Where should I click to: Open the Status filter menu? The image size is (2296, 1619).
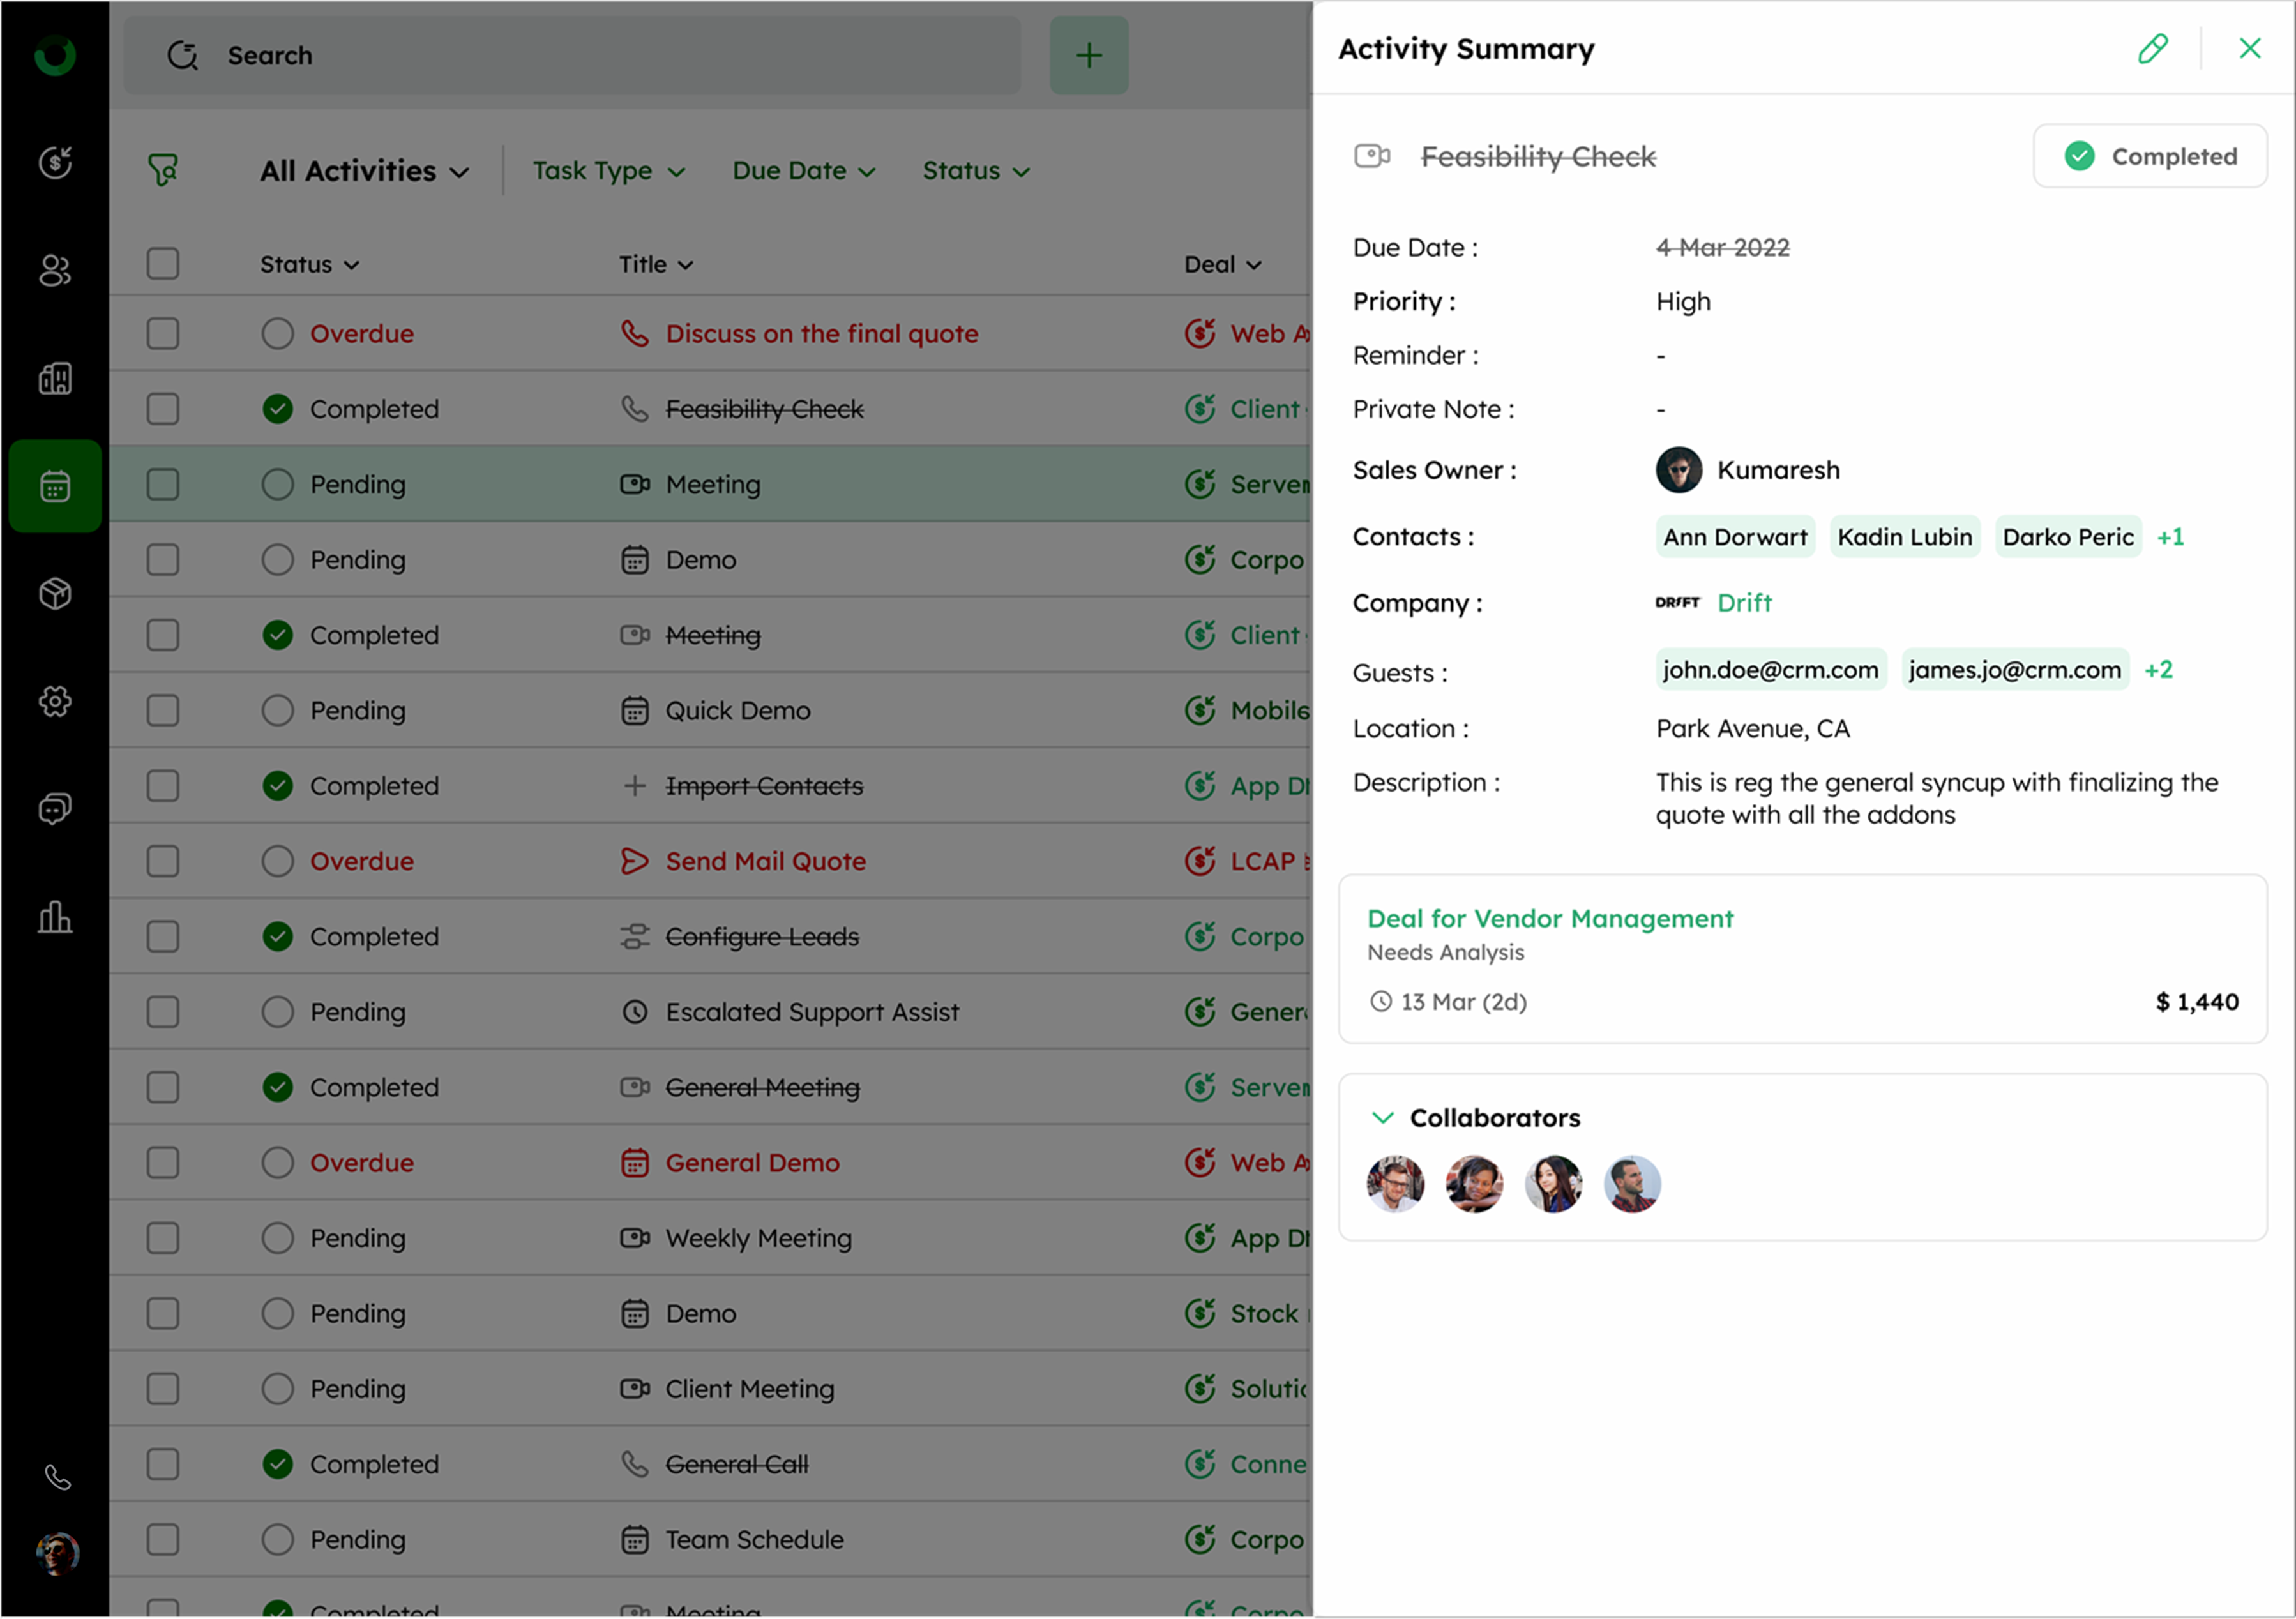pos(975,171)
